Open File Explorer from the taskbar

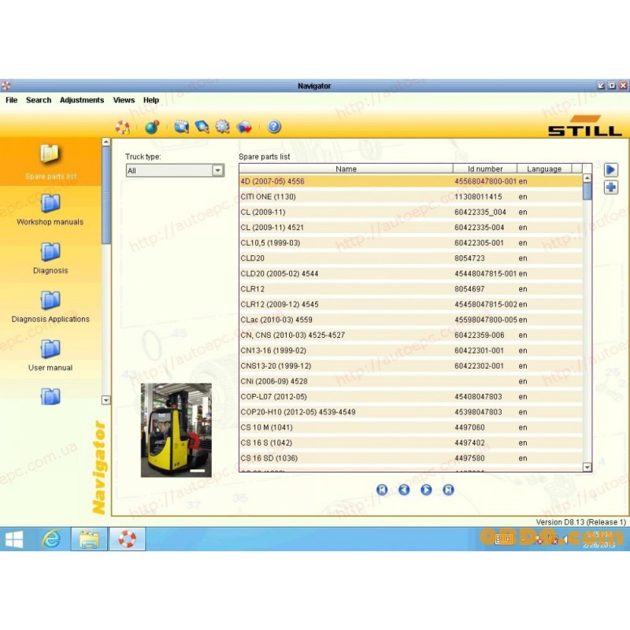89,539
